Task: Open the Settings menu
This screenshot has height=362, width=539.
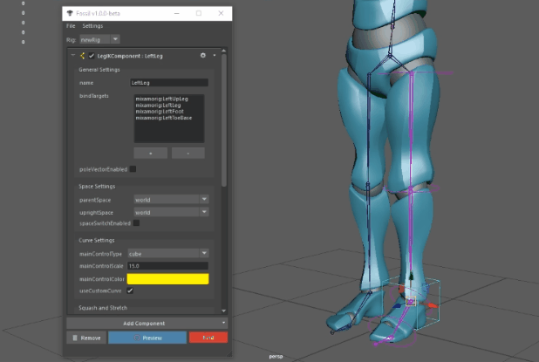Action: (92, 26)
